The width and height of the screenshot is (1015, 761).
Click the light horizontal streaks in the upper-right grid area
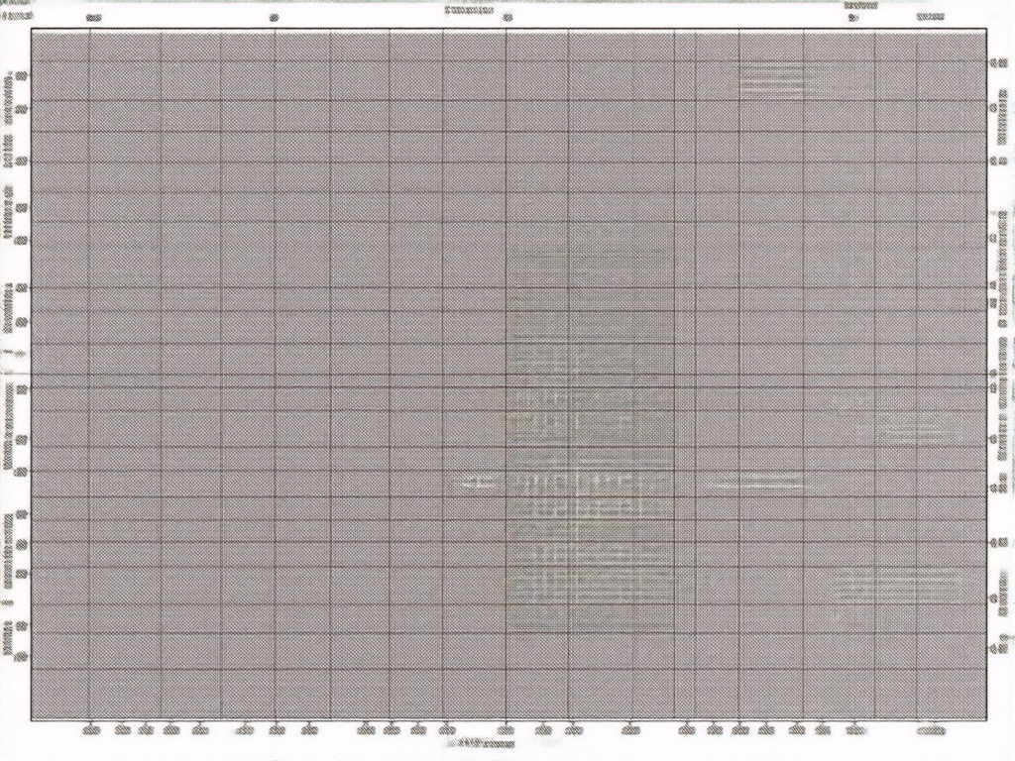[772, 79]
